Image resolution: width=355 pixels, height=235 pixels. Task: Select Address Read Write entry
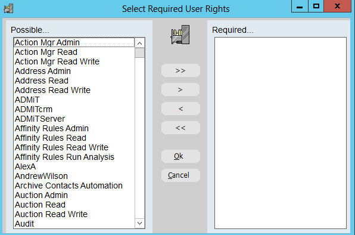(74, 90)
